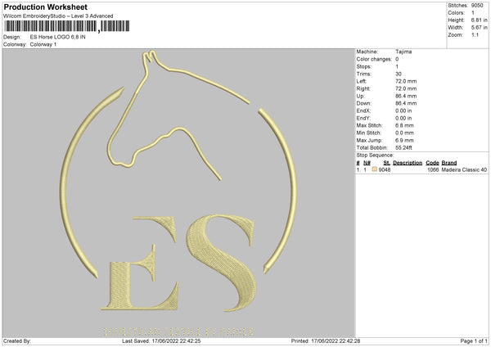
Task: Click the Page 1 of 1 label
Action: tap(474, 340)
